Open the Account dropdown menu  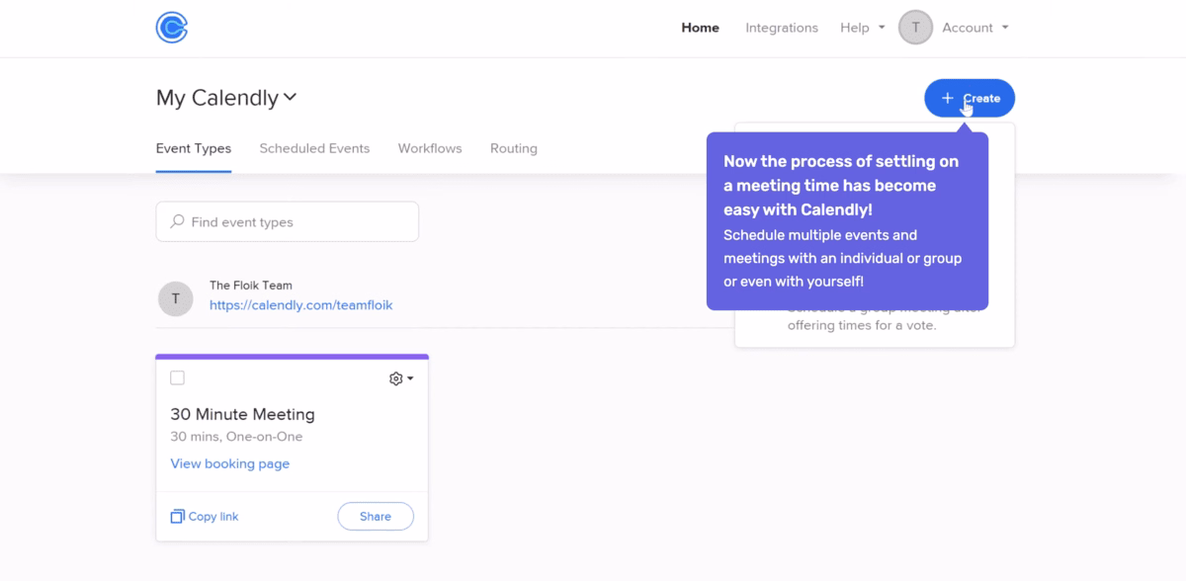pos(974,27)
